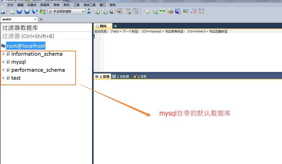Open the 表单 menu
This screenshot has height=164, width=282.
pos(56,5)
